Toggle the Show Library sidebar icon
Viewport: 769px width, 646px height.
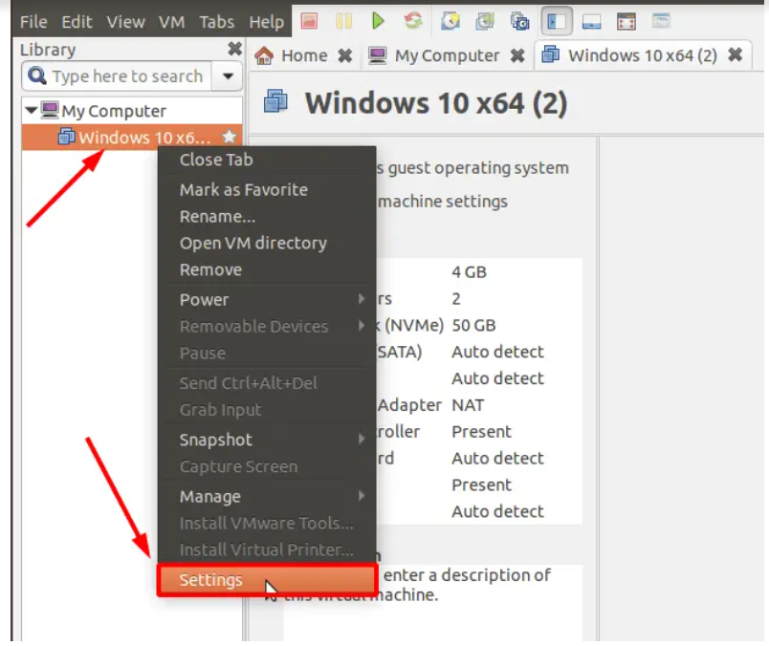pyautogui.click(x=557, y=21)
